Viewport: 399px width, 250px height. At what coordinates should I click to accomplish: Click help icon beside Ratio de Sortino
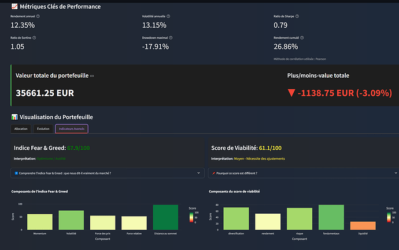click(35, 37)
